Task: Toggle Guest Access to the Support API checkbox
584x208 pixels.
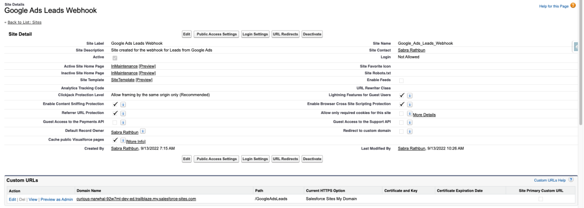Action: tap(401, 123)
